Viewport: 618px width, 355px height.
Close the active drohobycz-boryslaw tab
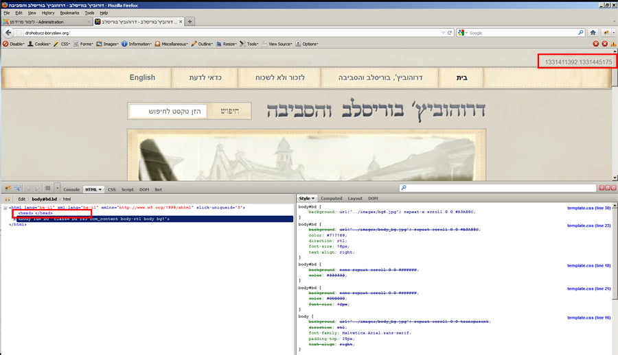pyautogui.click(x=181, y=22)
